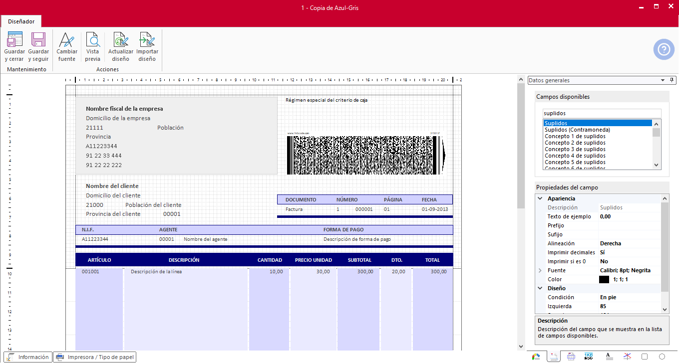Select Descripción de forma de pago field
The image size is (679, 363).
click(357, 239)
